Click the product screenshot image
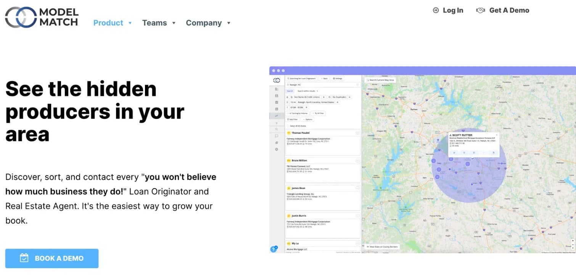Viewport: 576px width, 275px height. [423, 160]
